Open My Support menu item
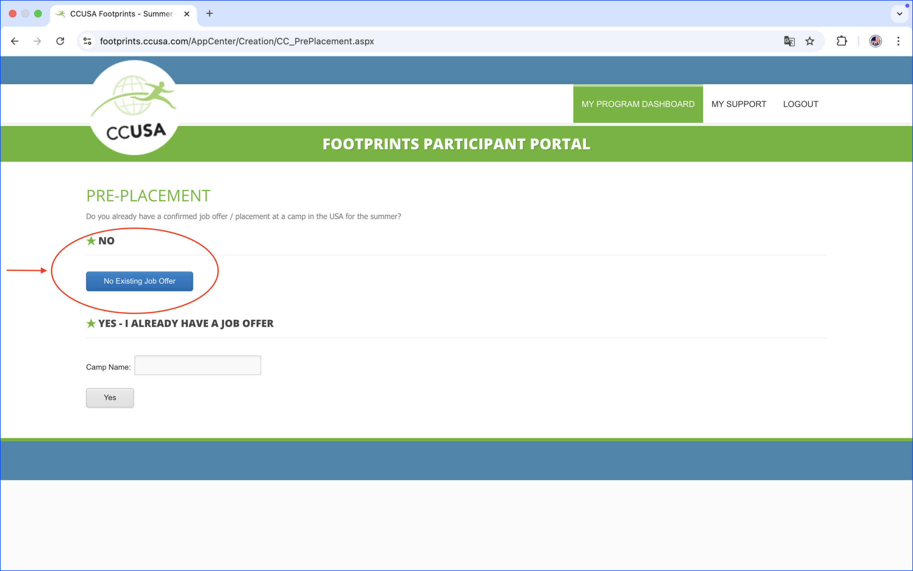The height and width of the screenshot is (571, 913). tap(739, 104)
